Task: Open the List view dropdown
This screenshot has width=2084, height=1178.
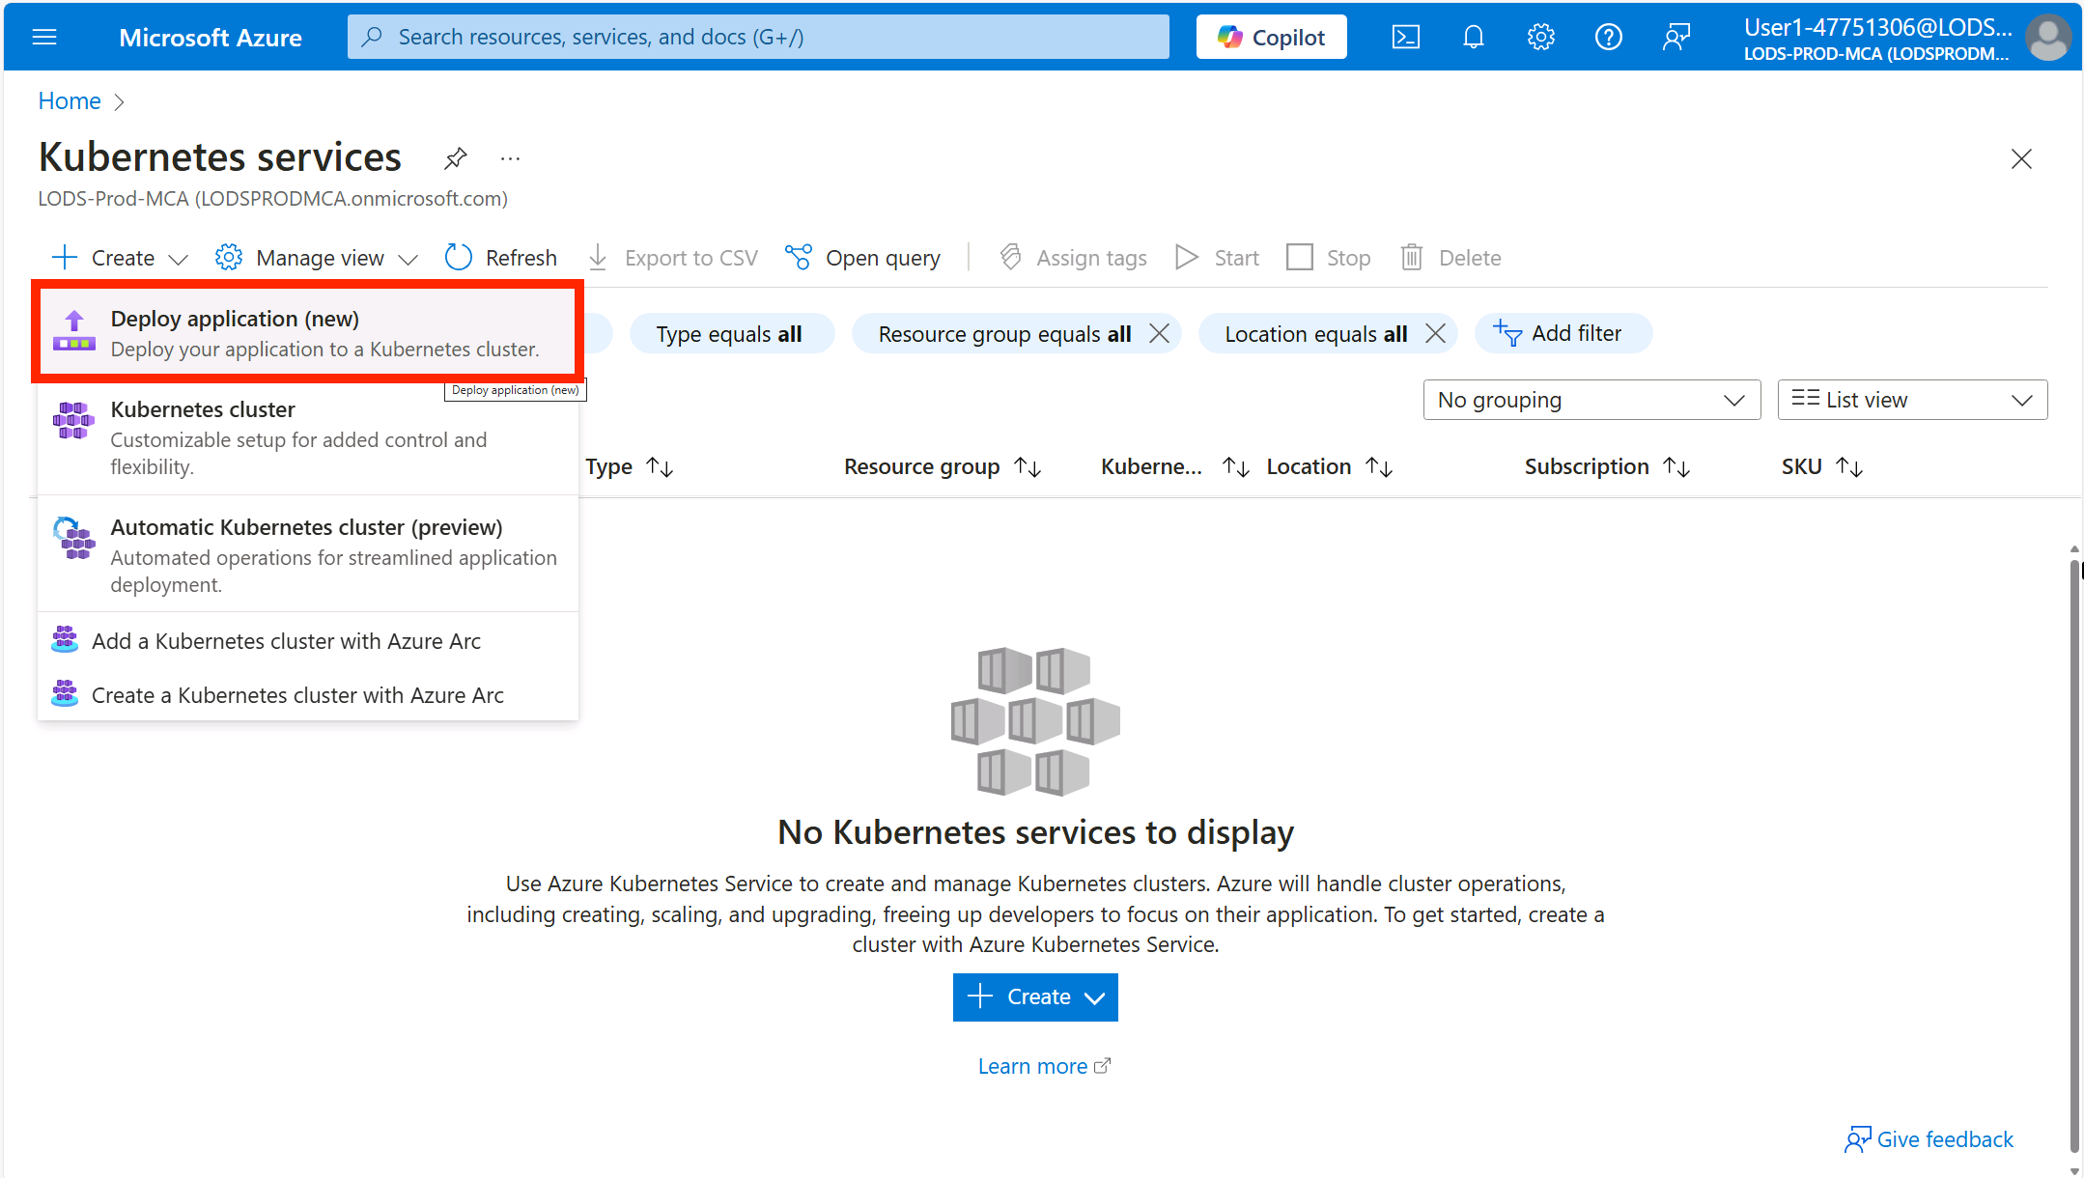Action: coord(1912,400)
